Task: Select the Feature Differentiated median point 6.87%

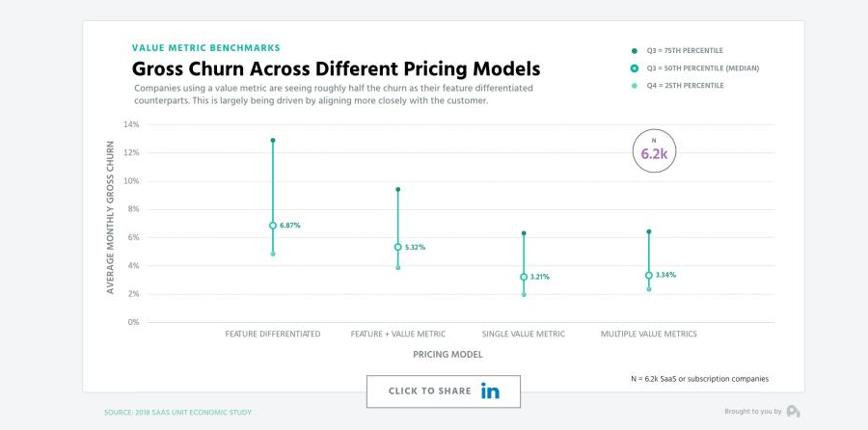Action: click(273, 226)
